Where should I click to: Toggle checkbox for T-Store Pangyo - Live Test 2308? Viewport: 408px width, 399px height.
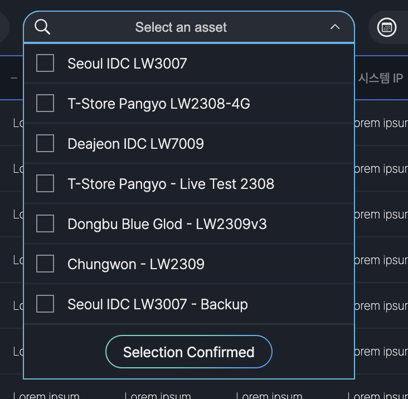[x=45, y=183]
